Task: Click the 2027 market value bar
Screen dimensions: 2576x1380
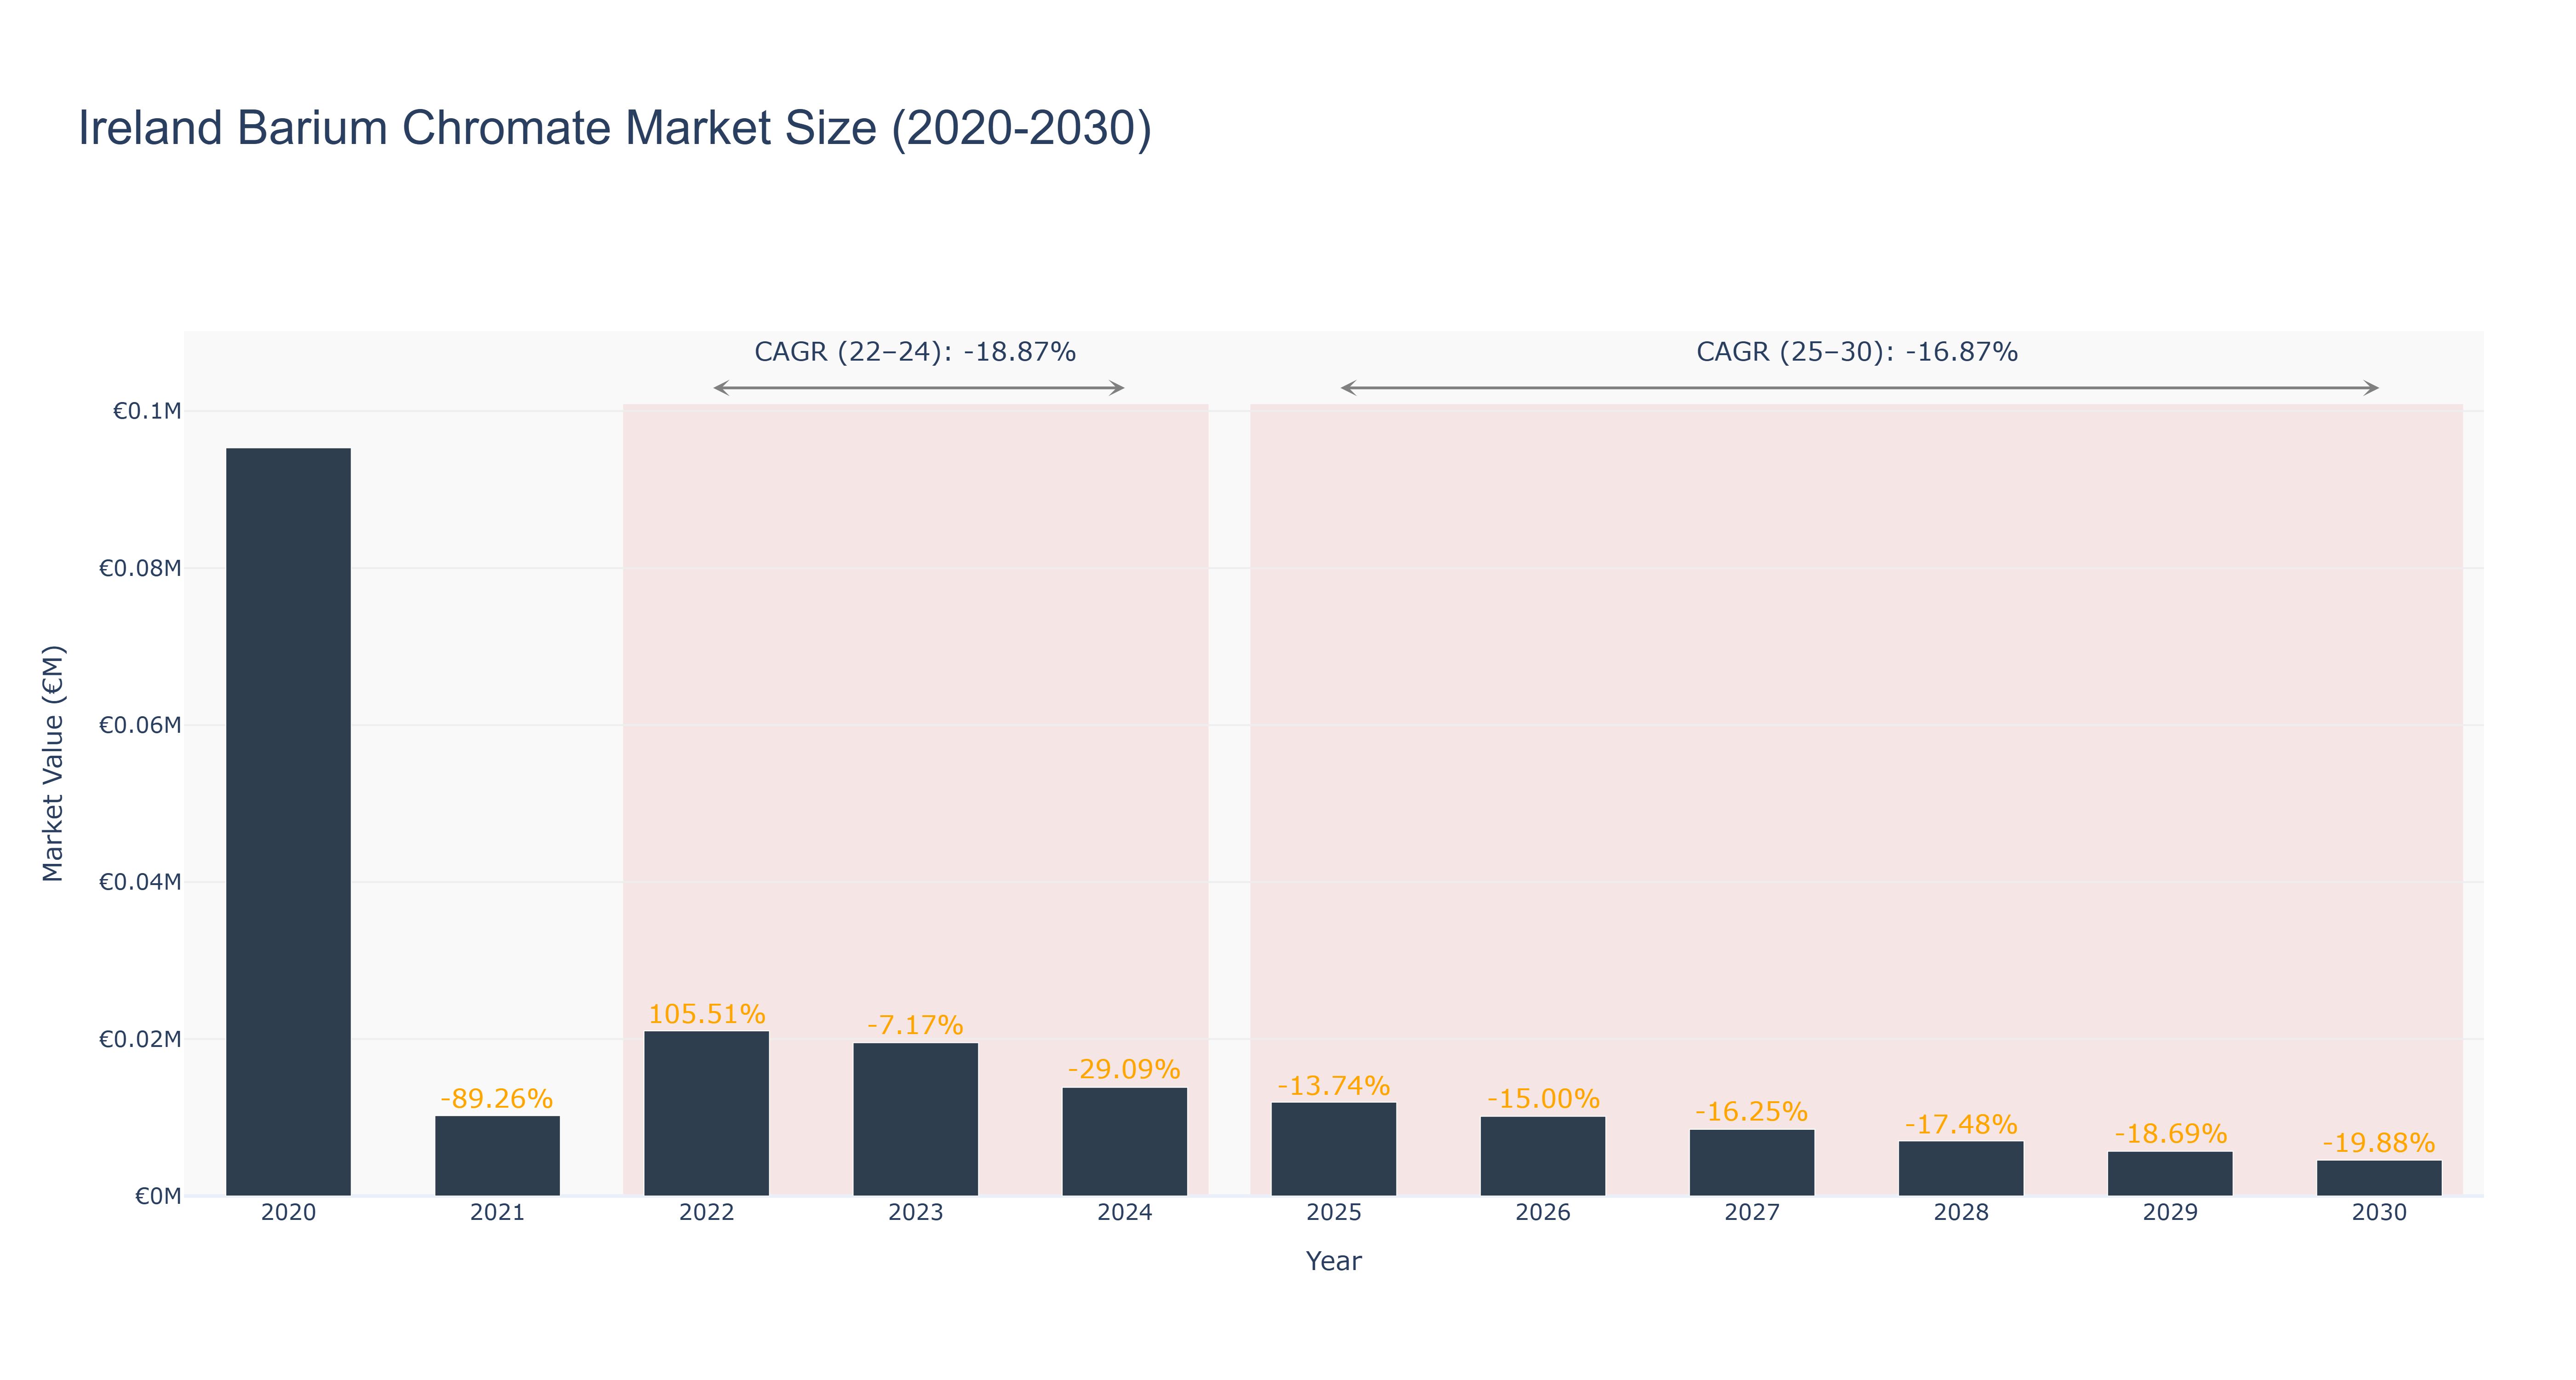Action: [x=1751, y=1163]
